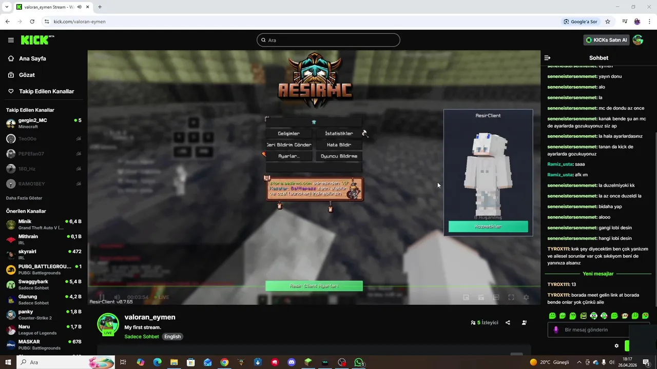Enter fullscreen video mode

click(x=511, y=297)
